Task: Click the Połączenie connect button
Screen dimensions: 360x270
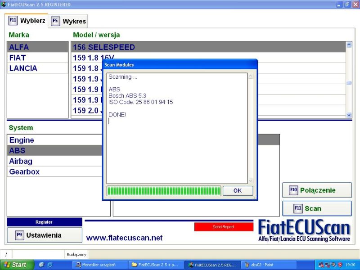Action: point(317,190)
